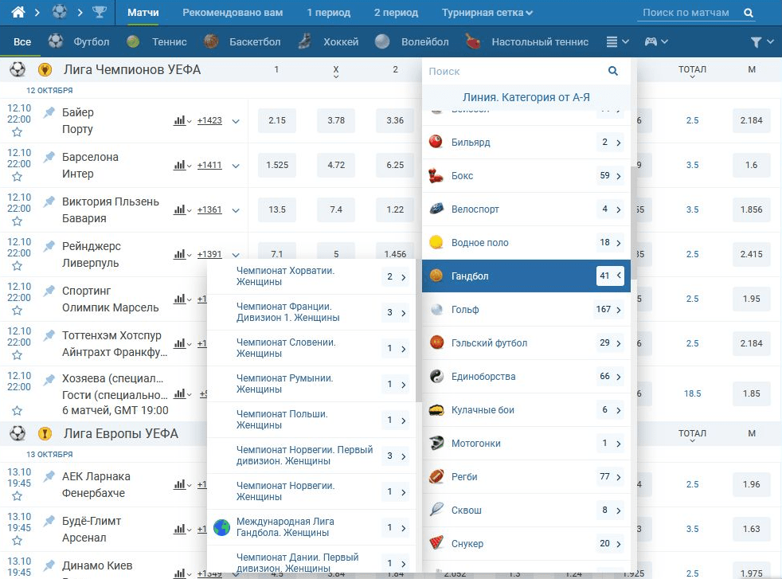Viewport: 782px width, 579px height.
Task: Switch to the 1 период tab
Action: click(x=328, y=13)
